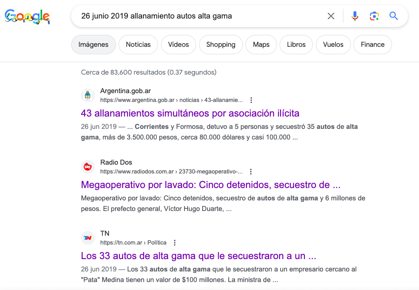
Task: Open '43 allanamientos simultáneos por asociación ilícita' result
Action: click(x=190, y=113)
